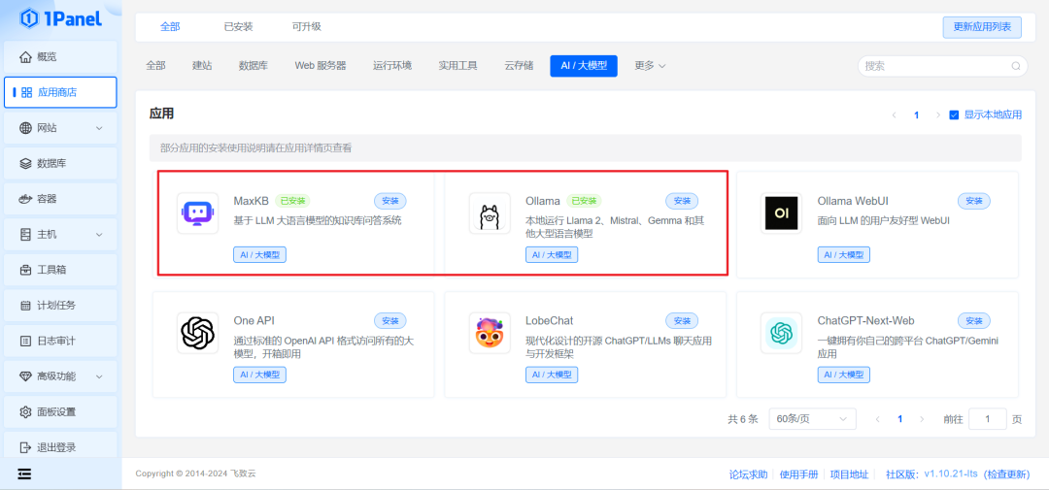Click the 数据库 layers icon
The height and width of the screenshot is (490, 1049).
[x=25, y=163]
